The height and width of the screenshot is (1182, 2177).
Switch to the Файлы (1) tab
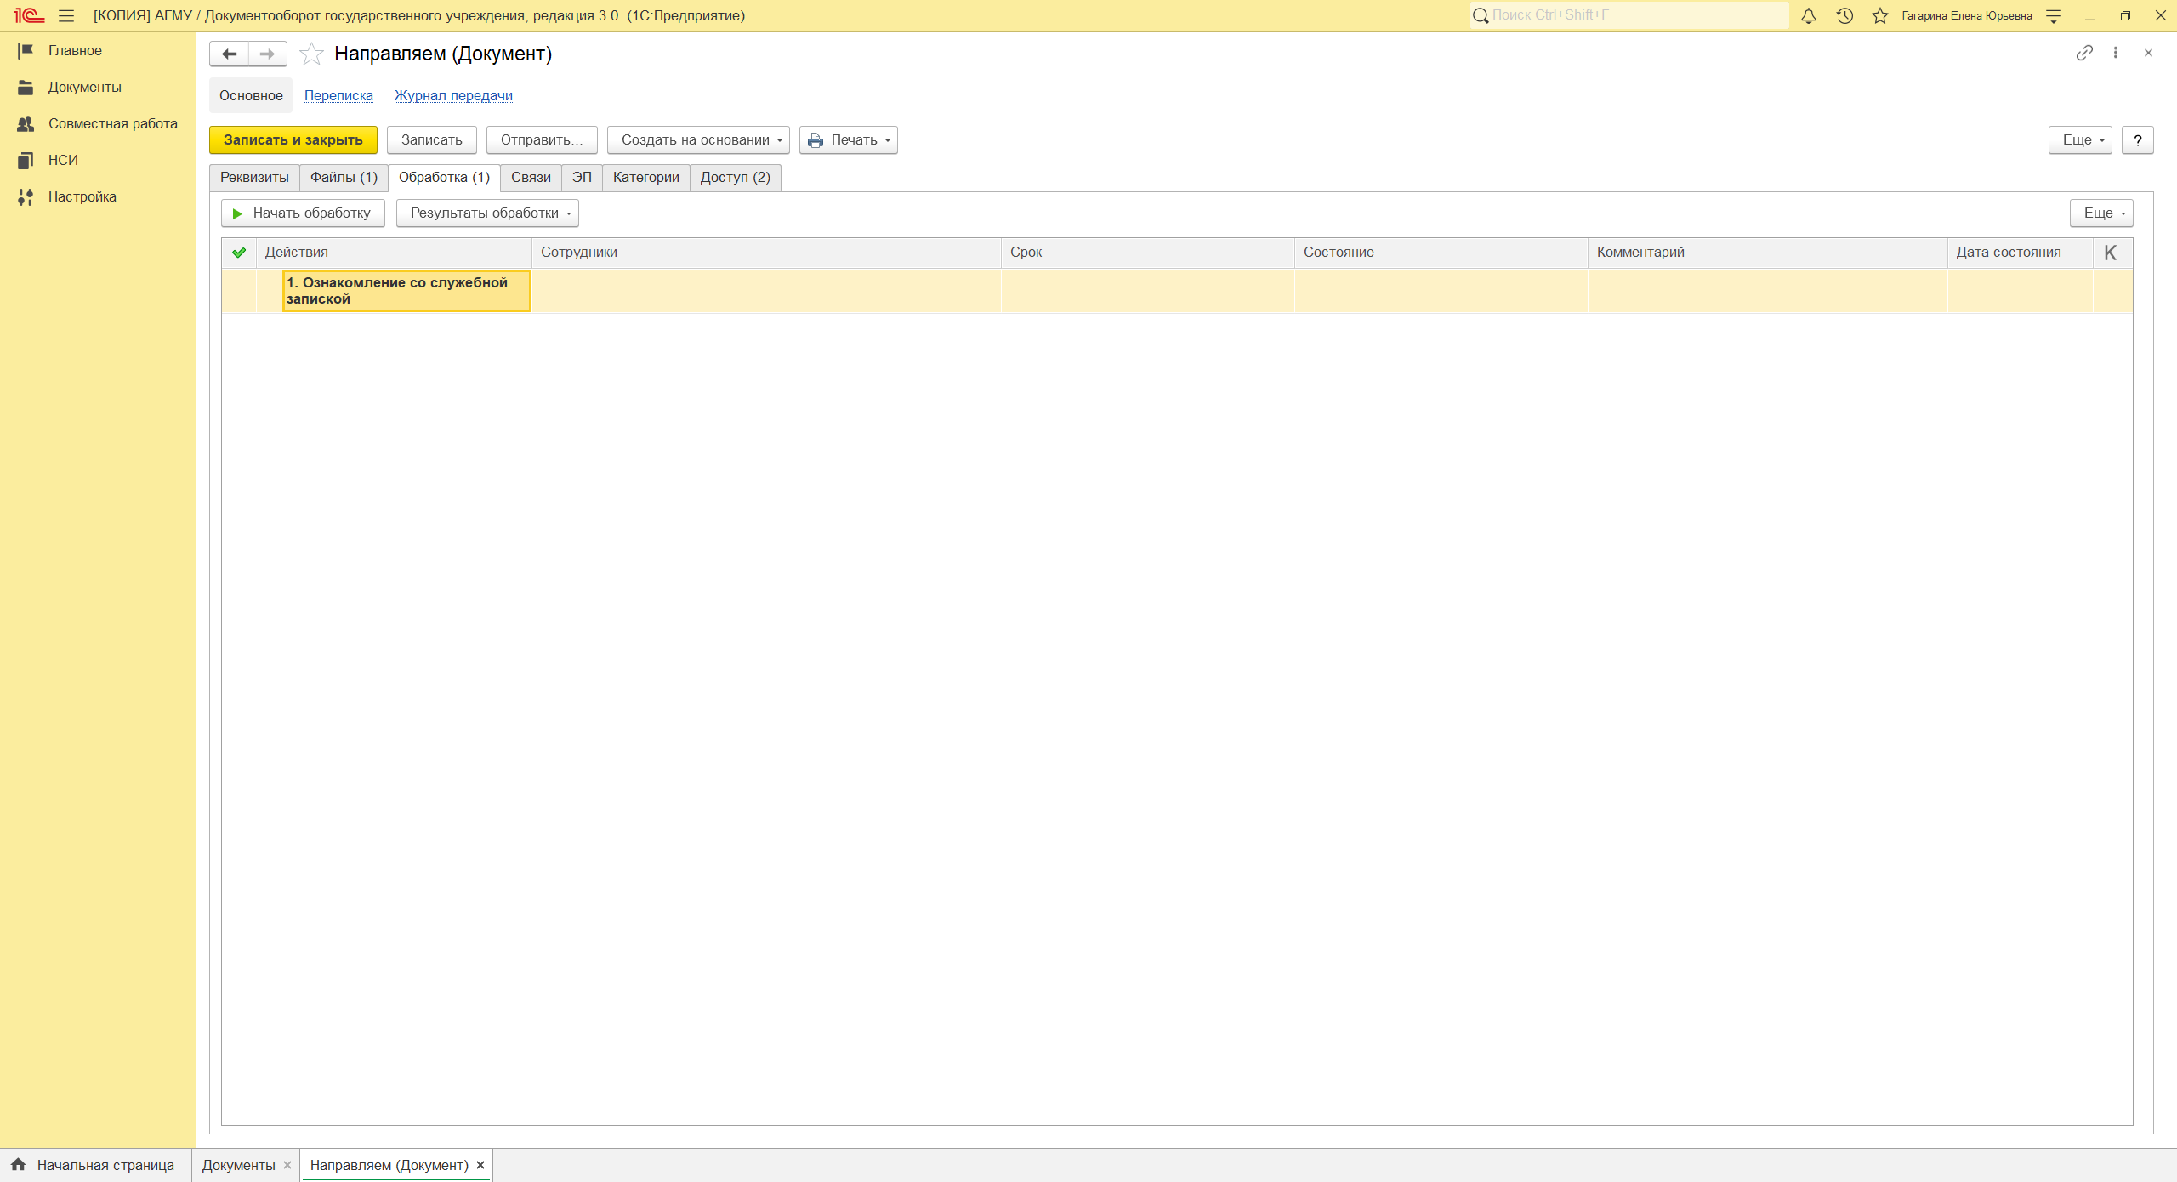point(344,177)
